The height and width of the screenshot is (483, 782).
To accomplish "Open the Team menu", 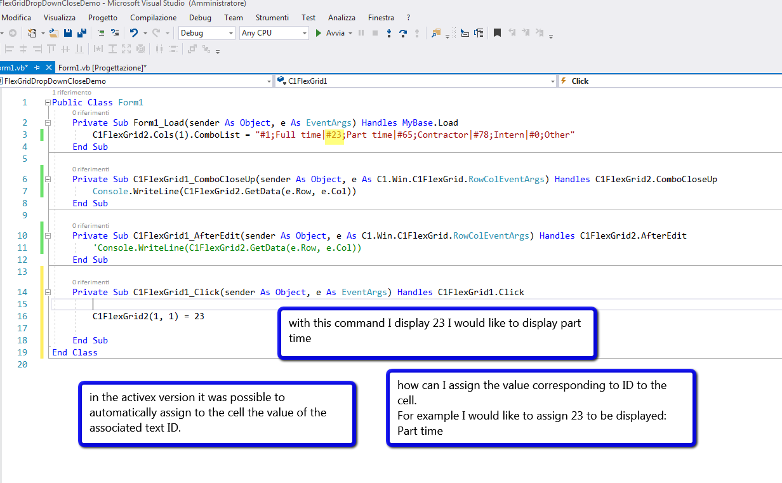I will tap(234, 18).
